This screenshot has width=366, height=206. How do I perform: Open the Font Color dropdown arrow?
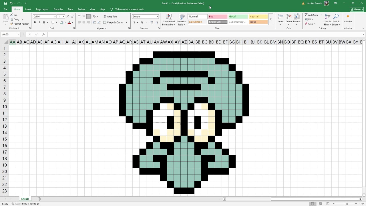[72, 22]
